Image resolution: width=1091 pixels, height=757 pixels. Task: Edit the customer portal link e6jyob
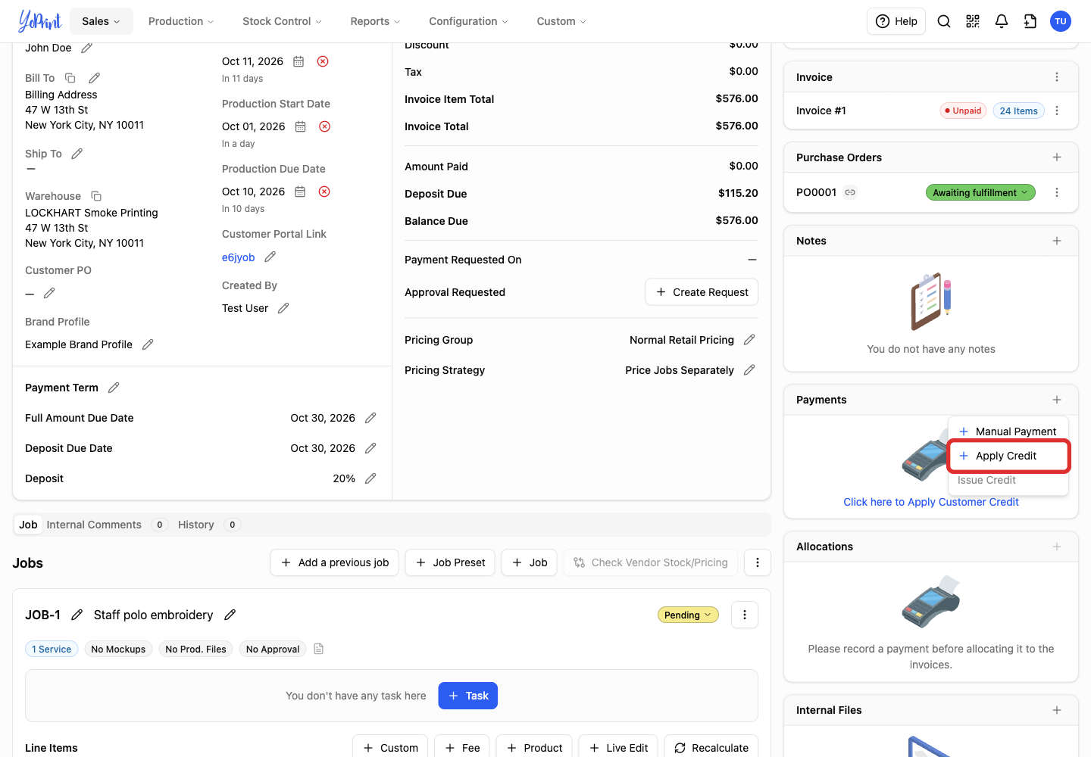270,257
